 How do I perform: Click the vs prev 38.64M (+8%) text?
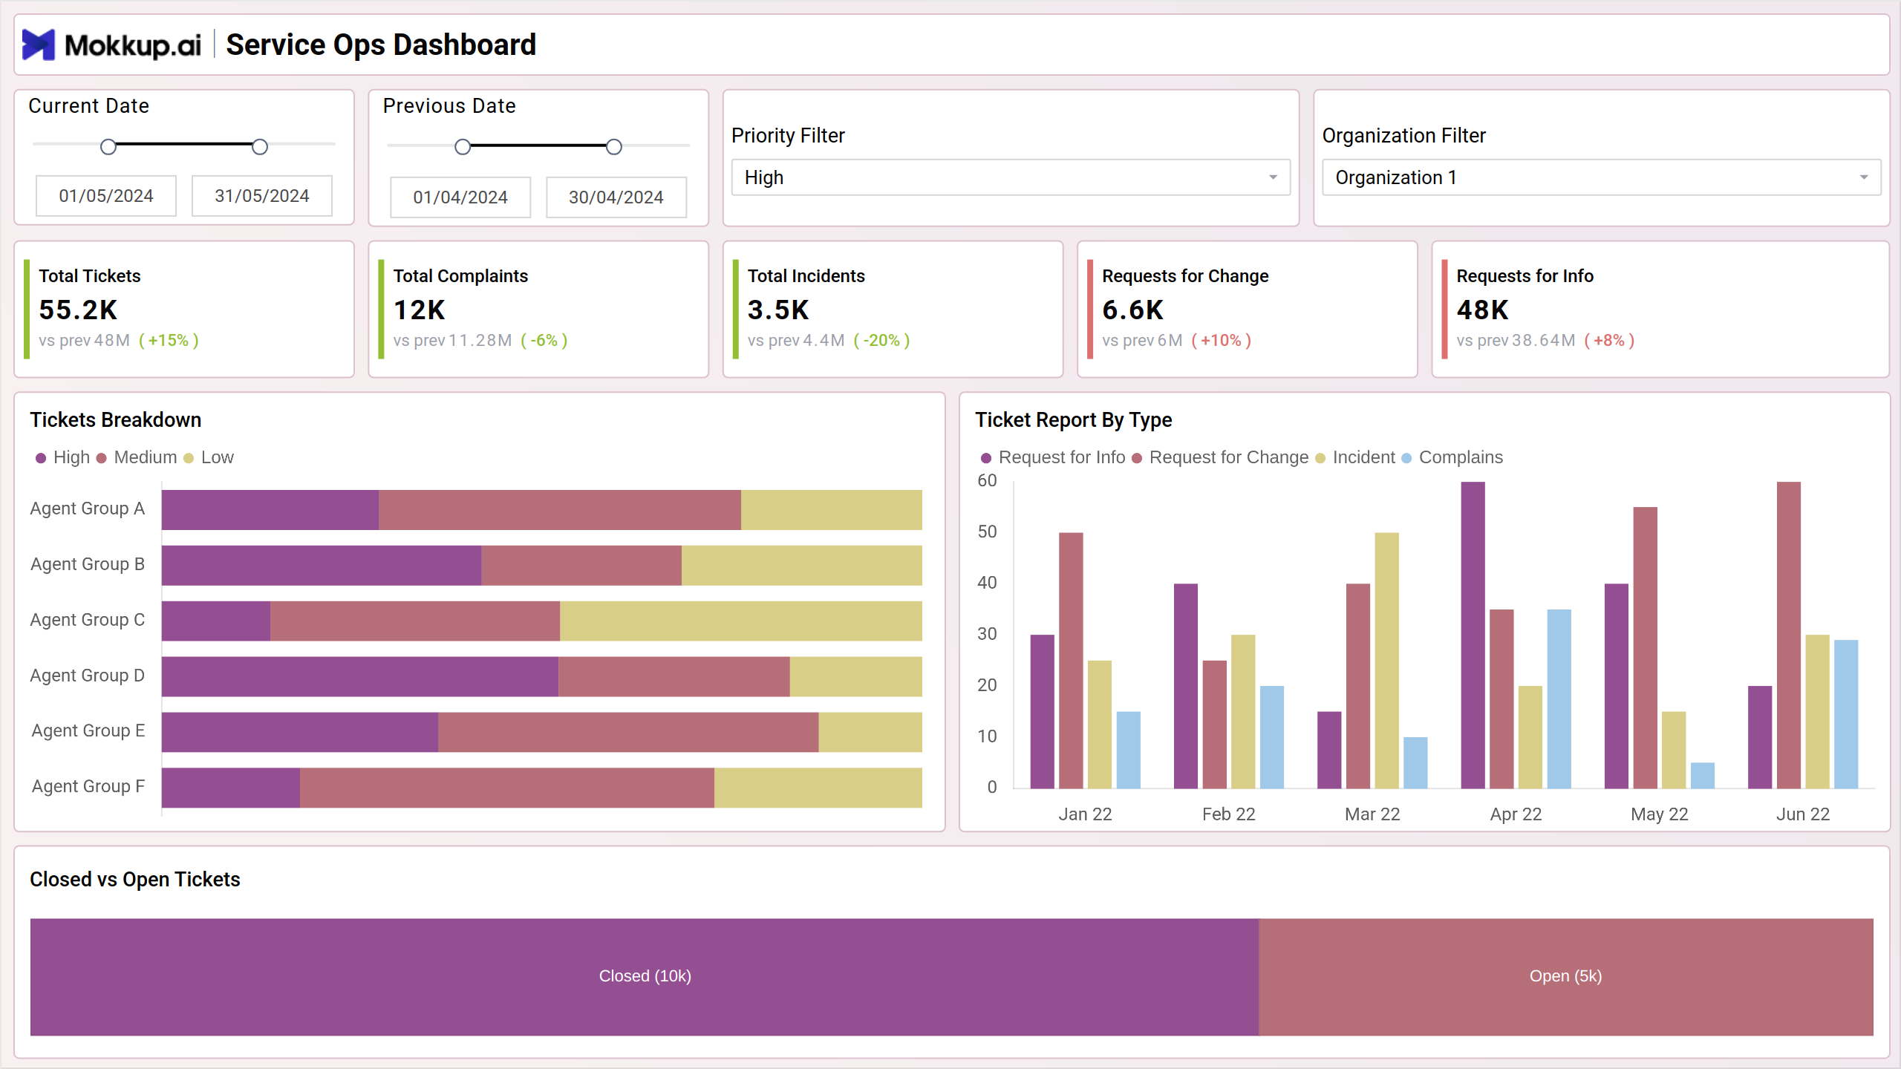1546,341
